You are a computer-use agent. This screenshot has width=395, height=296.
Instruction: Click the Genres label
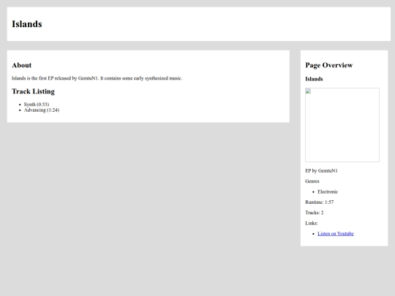[x=312, y=181]
